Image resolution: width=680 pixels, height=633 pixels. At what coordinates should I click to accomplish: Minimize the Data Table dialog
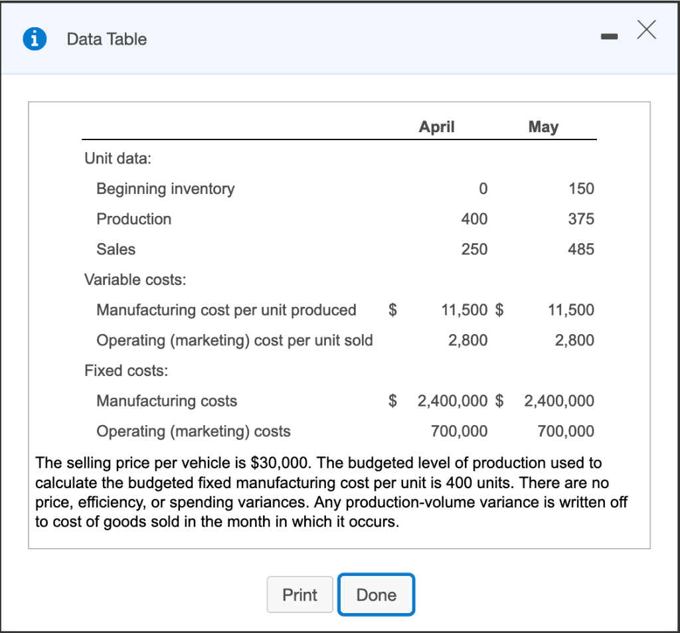[x=609, y=37]
